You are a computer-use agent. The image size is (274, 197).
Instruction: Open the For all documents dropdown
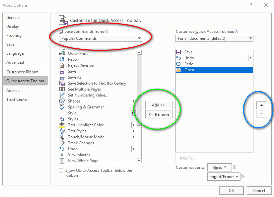point(214,38)
